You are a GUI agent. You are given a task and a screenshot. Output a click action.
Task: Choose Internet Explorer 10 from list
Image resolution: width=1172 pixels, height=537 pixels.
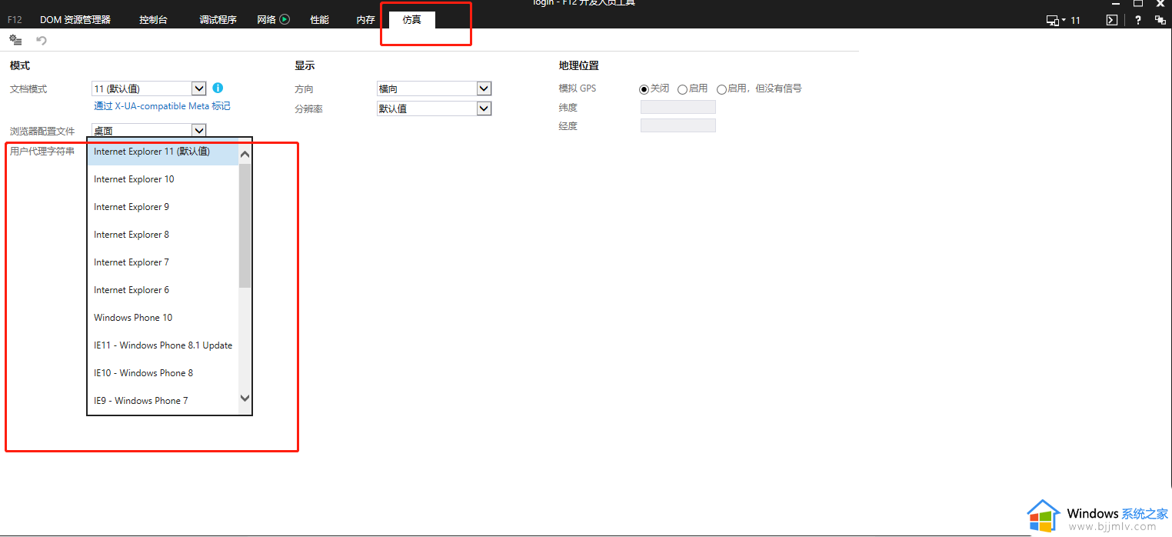click(x=163, y=179)
